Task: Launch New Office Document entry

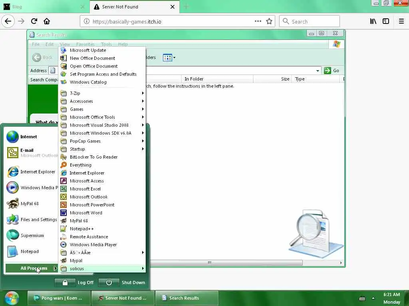Action: point(102,58)
